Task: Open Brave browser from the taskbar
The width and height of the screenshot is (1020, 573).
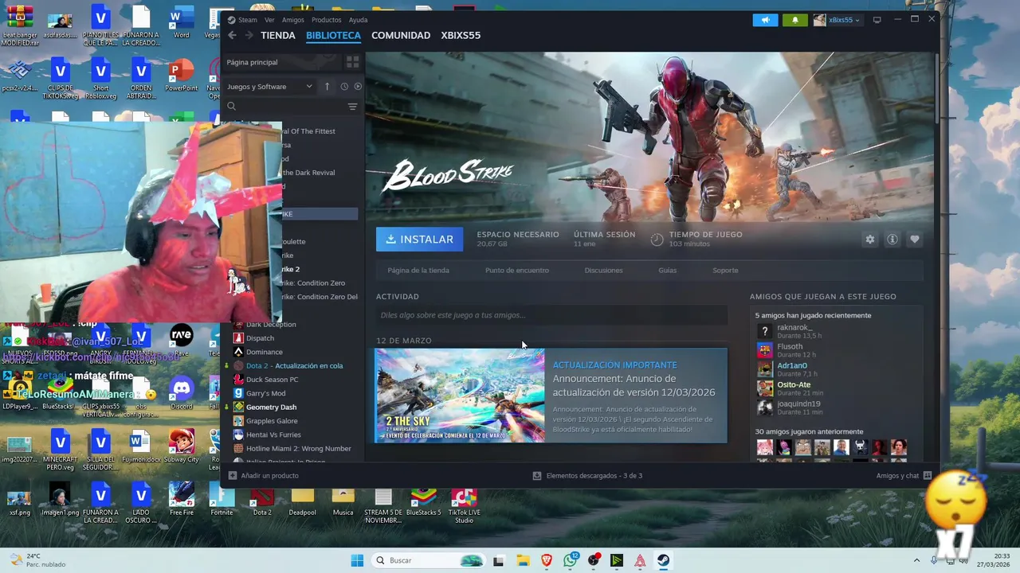Action: pyautogui.click(x=547, y=560)
